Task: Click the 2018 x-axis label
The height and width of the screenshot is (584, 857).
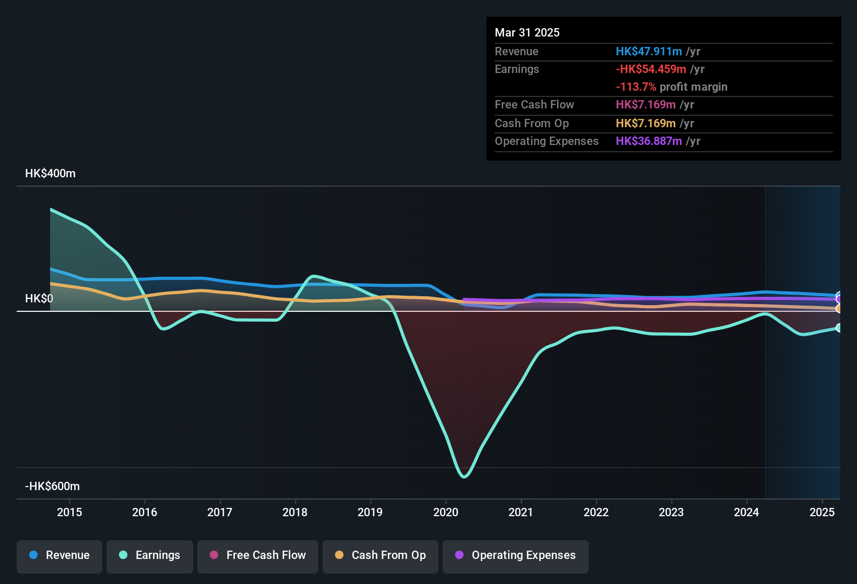Action: pos(295,512)
